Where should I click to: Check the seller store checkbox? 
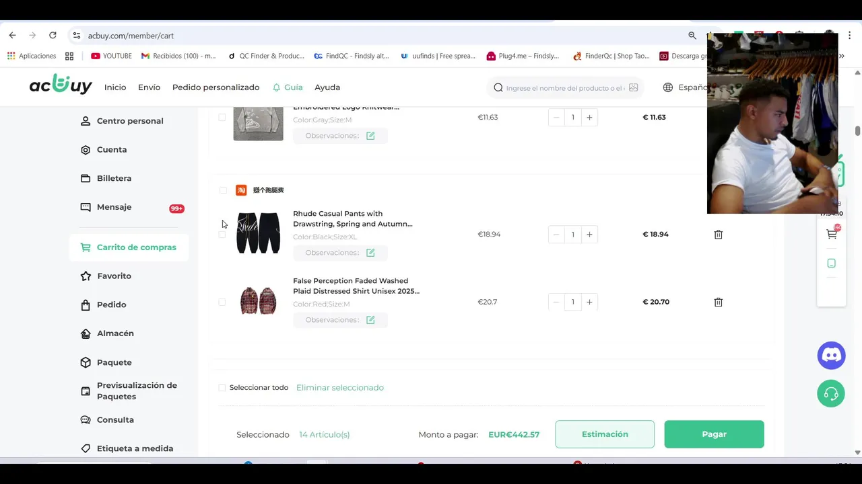click(223, 190)
